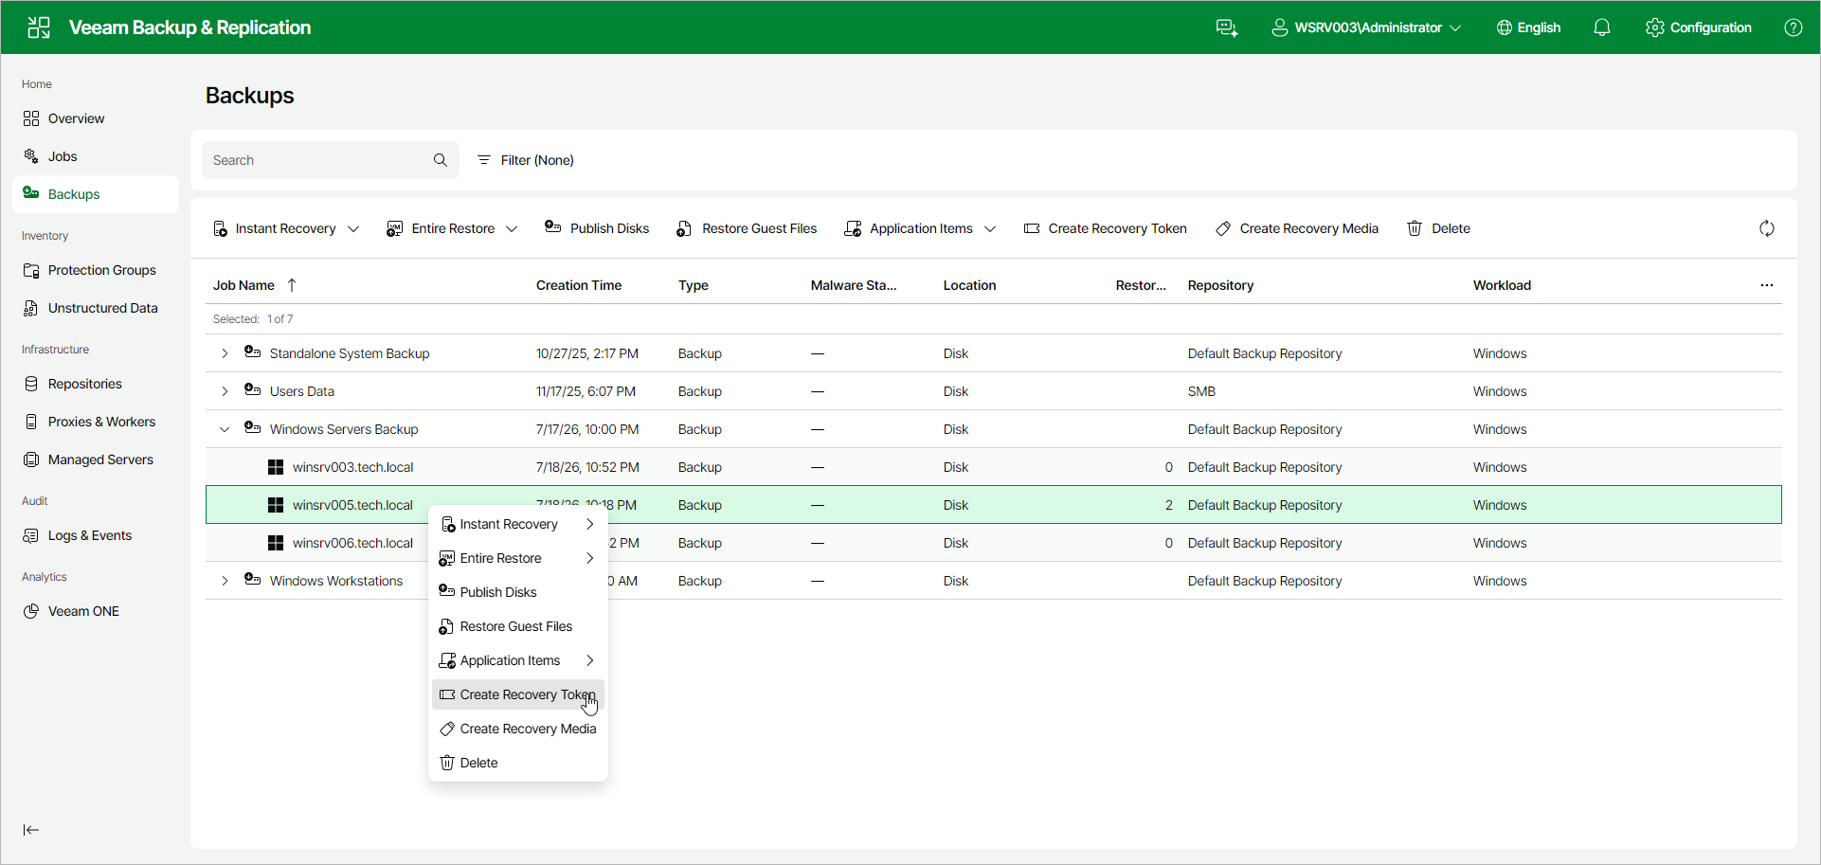The image size is (1821, 865).
Task: Open the Configuration settings
Action: coord(1699,27)
